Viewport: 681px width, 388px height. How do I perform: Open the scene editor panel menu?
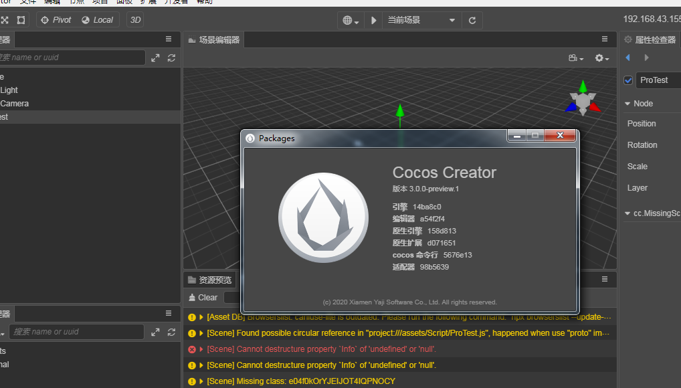605,39
